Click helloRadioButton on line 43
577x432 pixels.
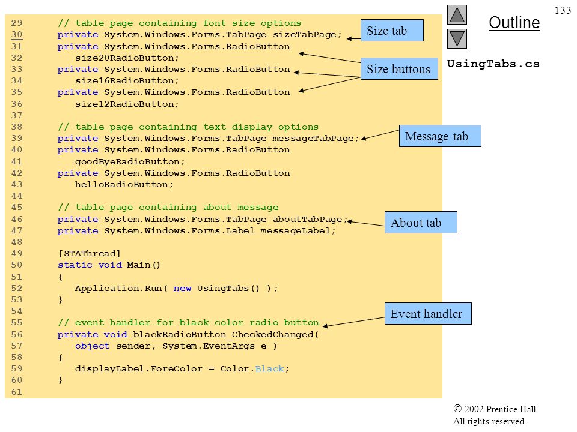point(124,185)
